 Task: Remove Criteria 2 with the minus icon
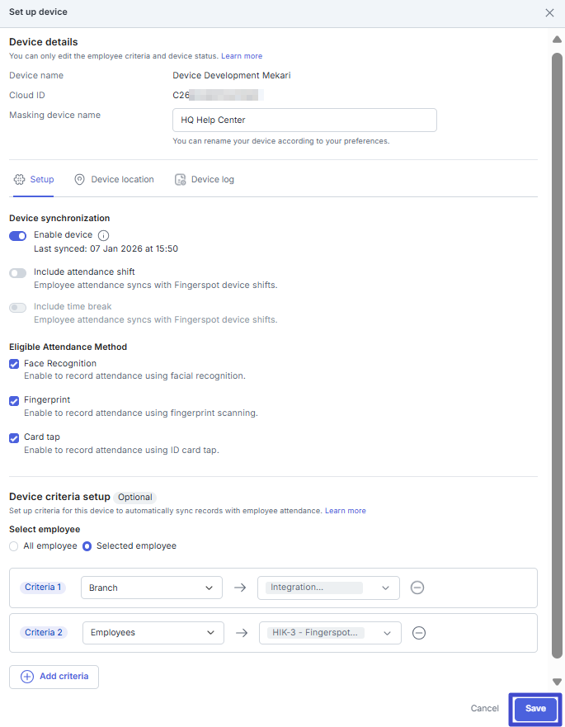[419, 633]
